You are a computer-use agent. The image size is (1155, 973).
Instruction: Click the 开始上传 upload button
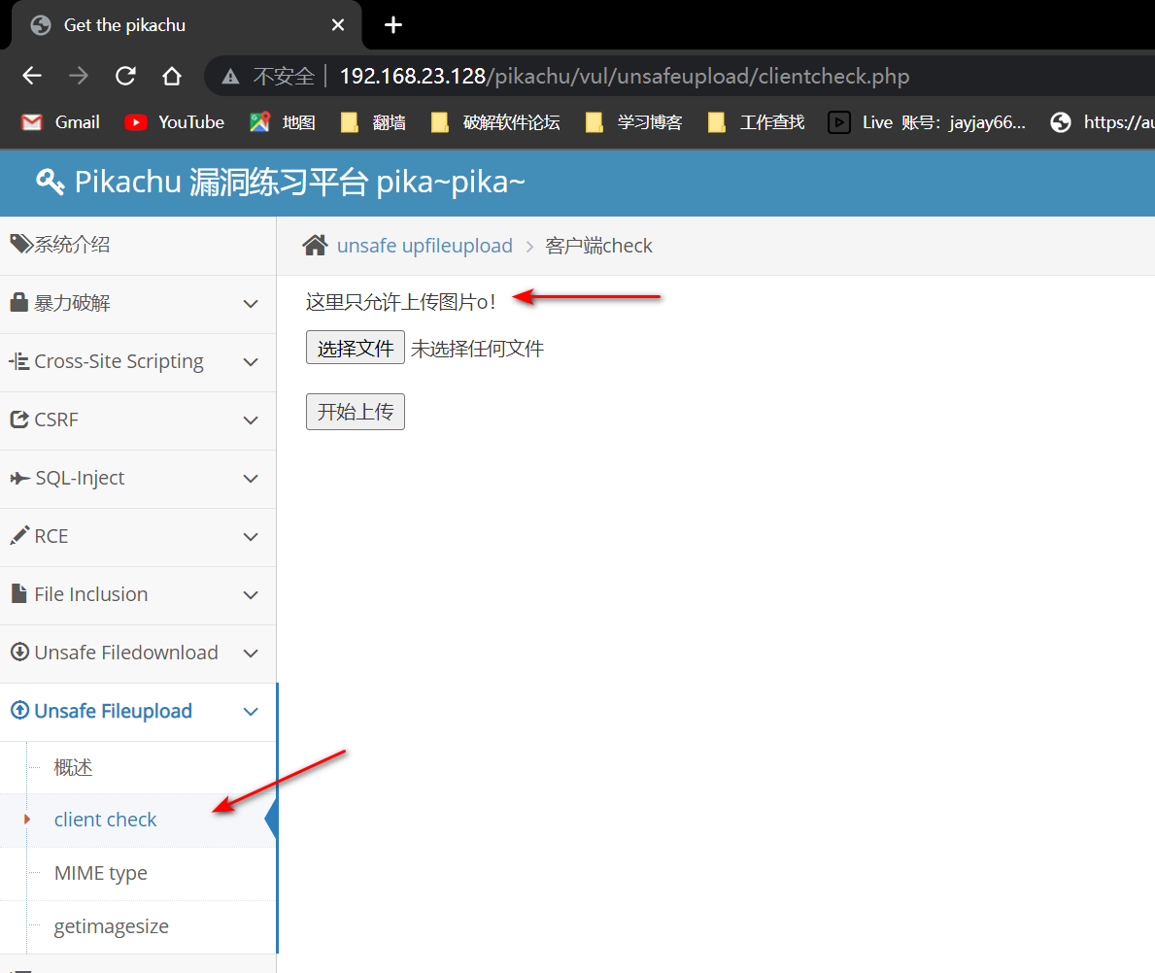355,412
